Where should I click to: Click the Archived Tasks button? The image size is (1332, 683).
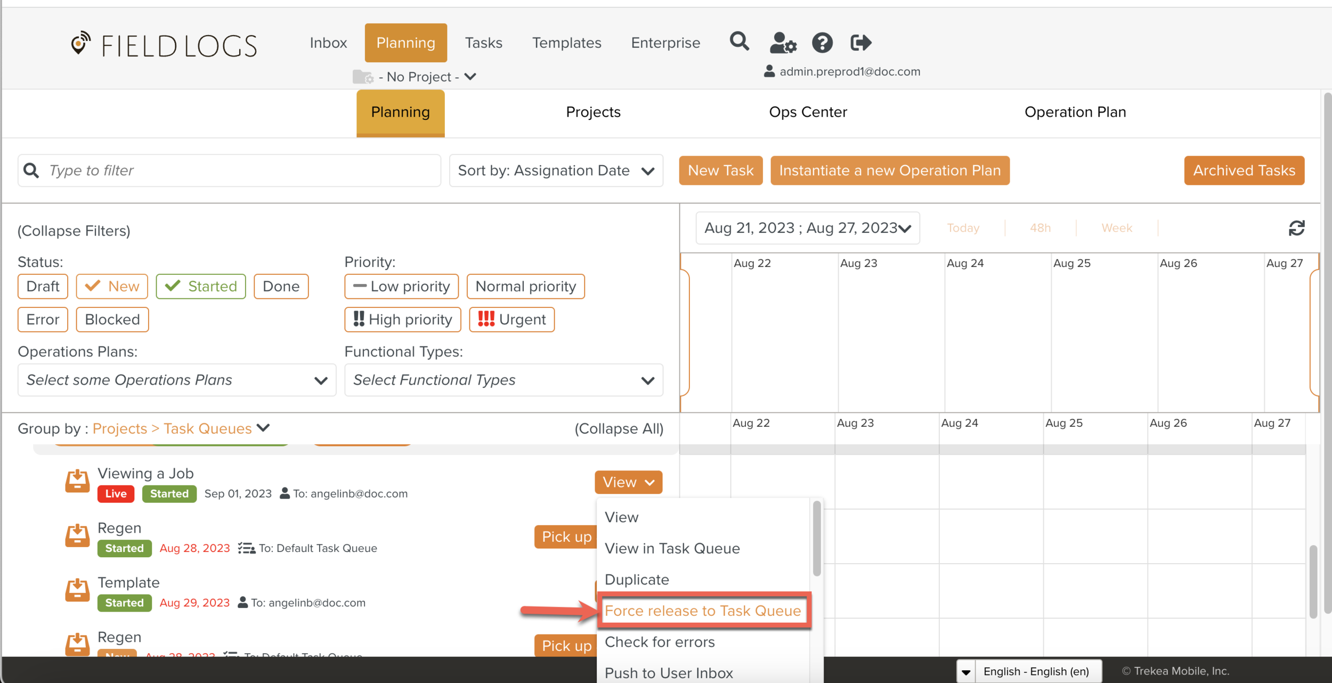[1244, 170]
